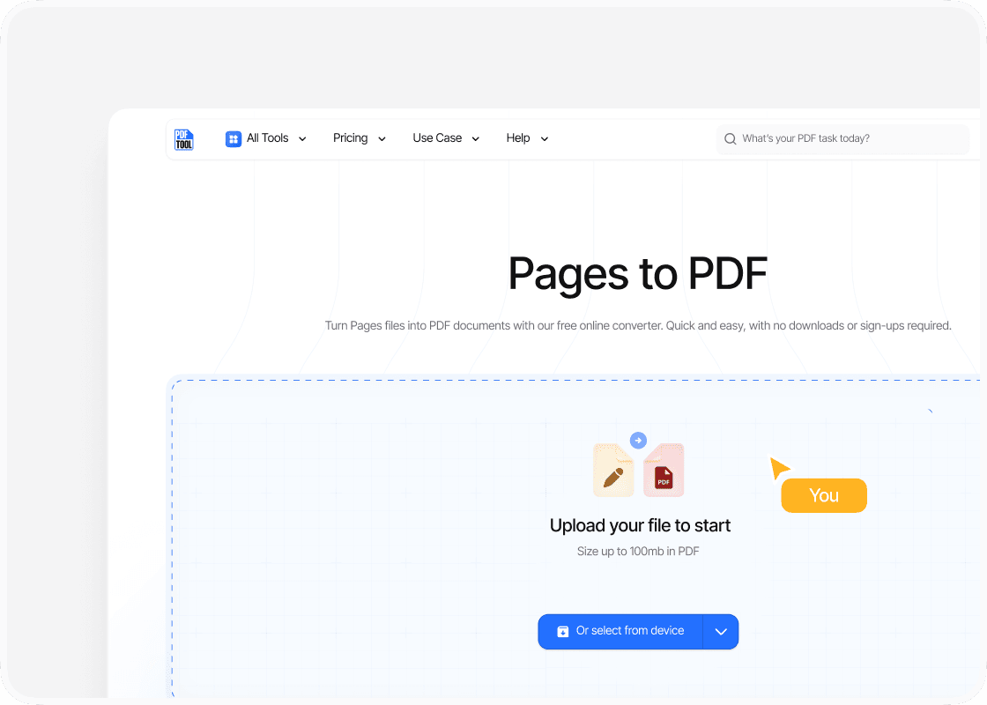Click the All Tools grid icon
The image size is (987, 705).
(x=234, y=138)
